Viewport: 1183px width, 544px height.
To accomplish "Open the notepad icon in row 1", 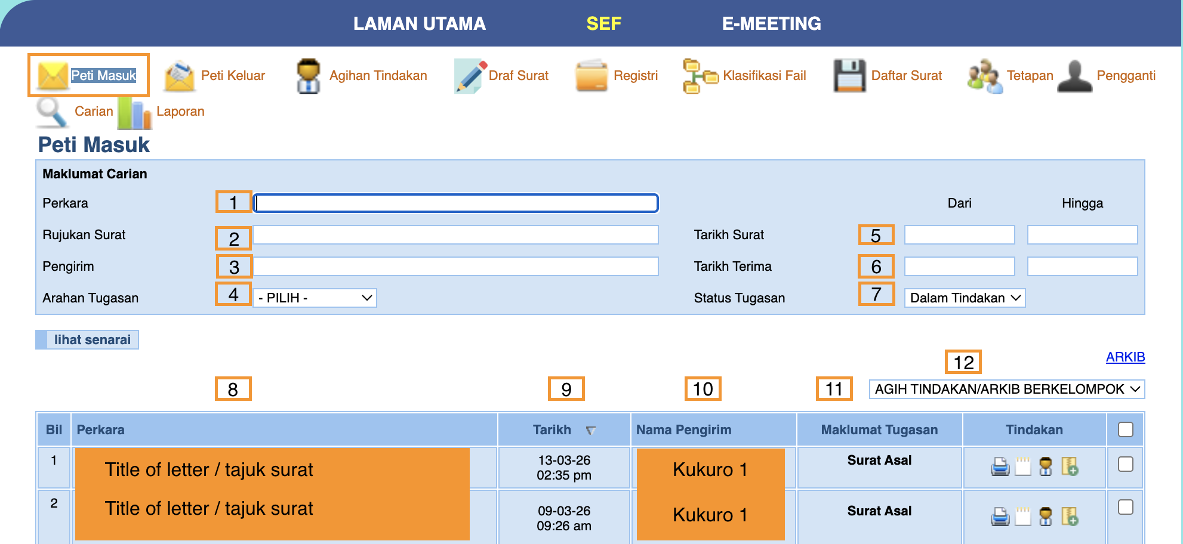I will click(1023, 466).
